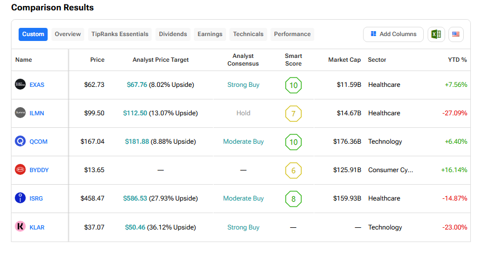Screen dimensions: 478x253
Task: Open the QCOM ticker link
Action: pyautogui.click(x=38, y=142)
